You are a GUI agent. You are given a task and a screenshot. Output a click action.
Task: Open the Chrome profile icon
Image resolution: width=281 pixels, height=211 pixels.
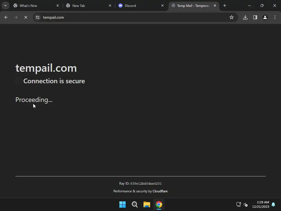265,17
